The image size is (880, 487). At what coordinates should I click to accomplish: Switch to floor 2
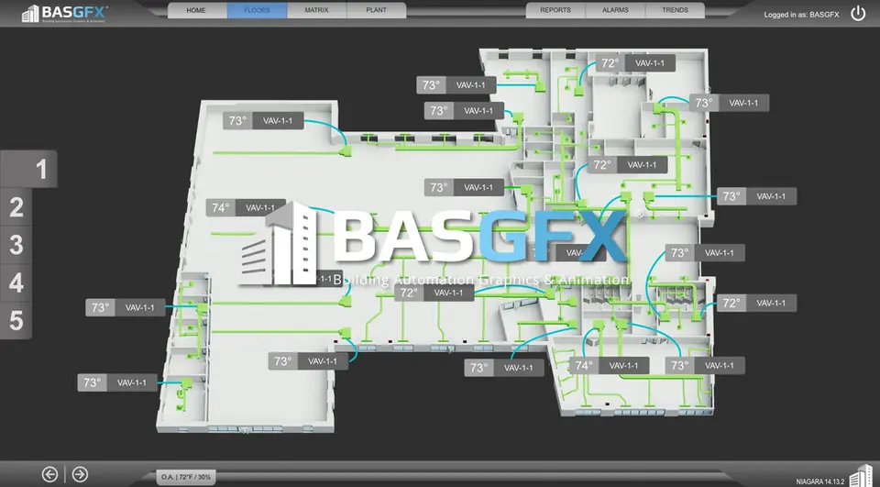point(16,207)
